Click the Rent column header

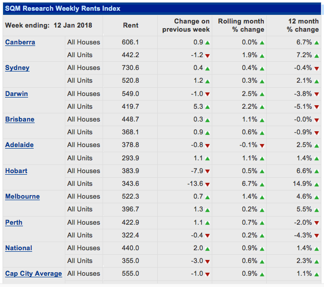tap(131, 26)
